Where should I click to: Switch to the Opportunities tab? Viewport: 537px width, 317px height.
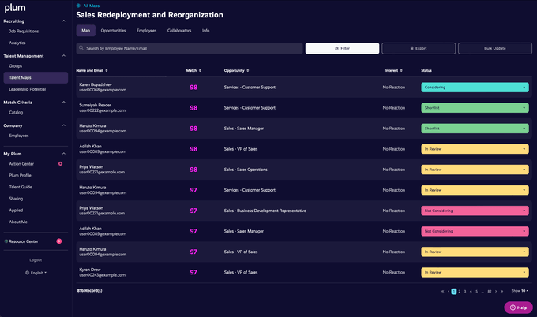pyautogui.click(x=113, y=31)
